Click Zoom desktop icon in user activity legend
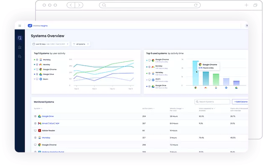 tap(37, 79)
